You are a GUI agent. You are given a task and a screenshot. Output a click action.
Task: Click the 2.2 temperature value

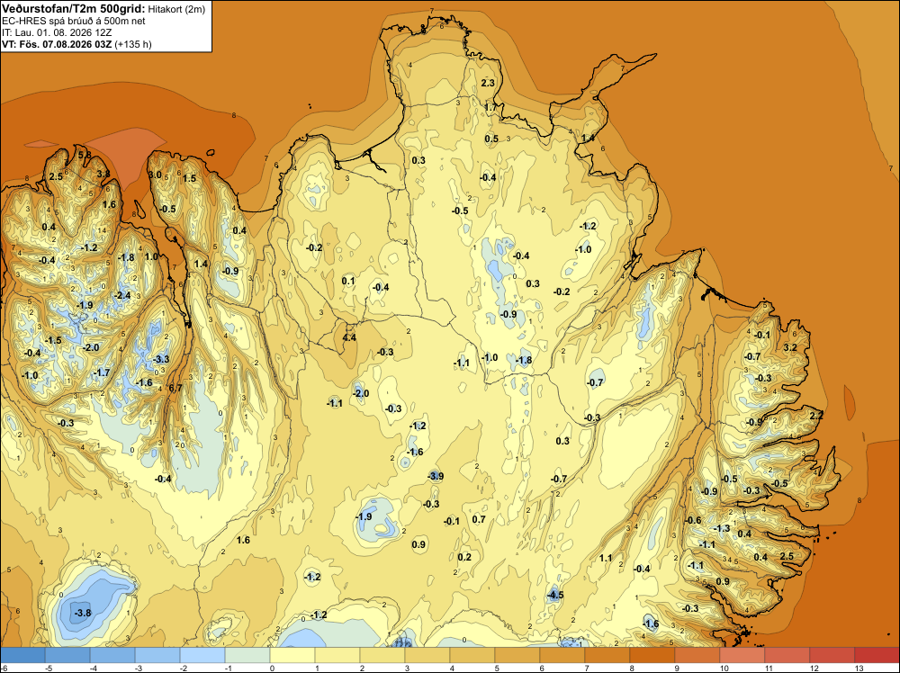tap(816, 416)
